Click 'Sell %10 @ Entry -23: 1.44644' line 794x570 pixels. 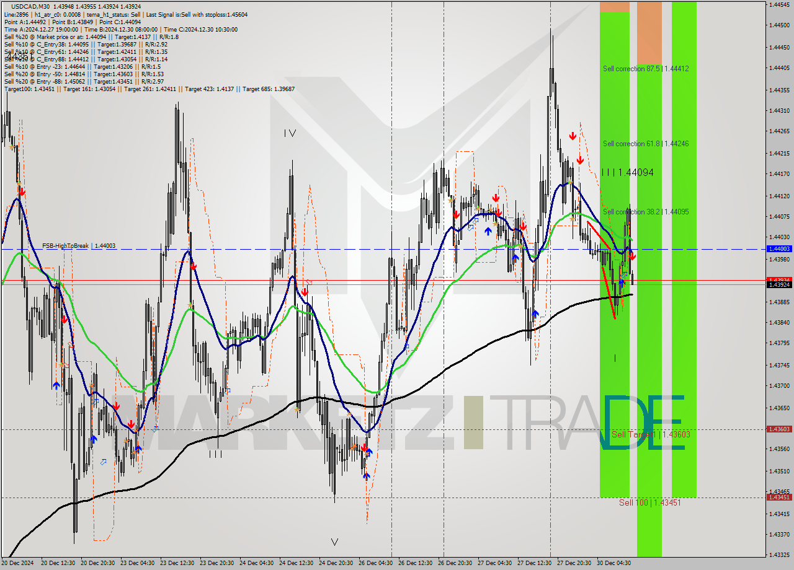click(x=83, y=66)
